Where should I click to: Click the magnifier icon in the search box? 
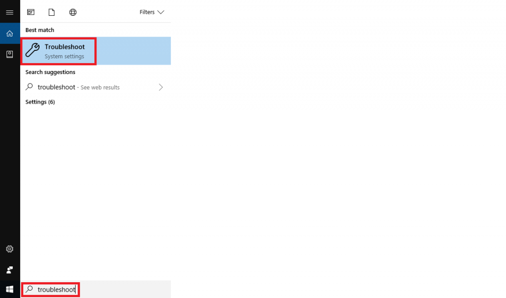(x=29, y=289)
